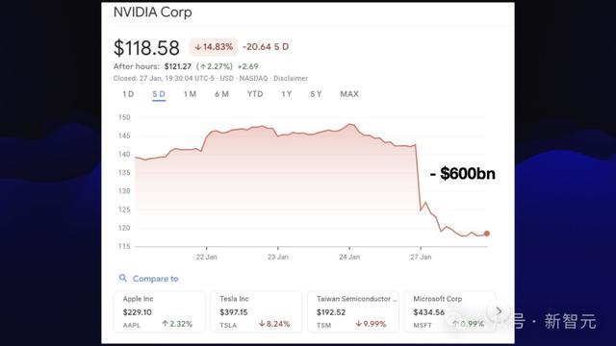The image size is (616, 346).
Task: Open the Tesla Inc comparison card
Action: point(256,311)
